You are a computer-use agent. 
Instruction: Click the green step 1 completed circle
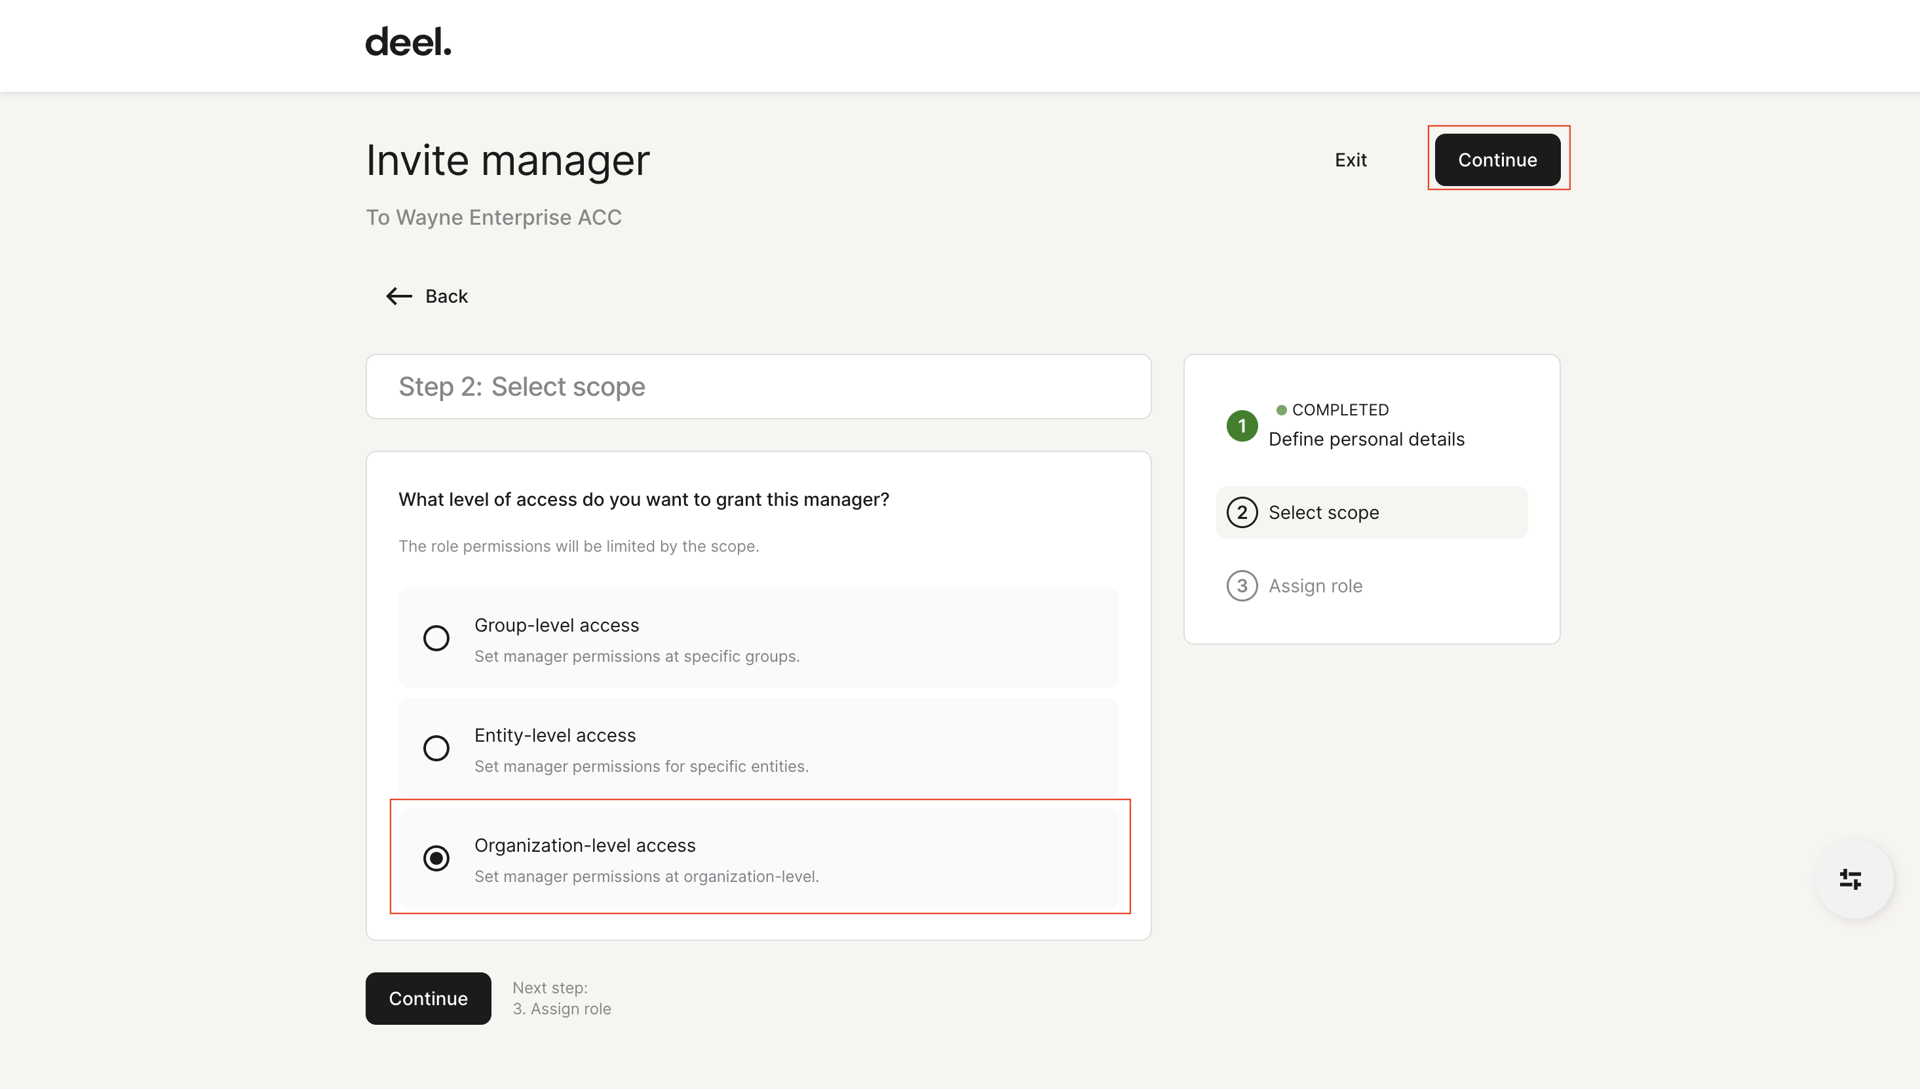1241,427
